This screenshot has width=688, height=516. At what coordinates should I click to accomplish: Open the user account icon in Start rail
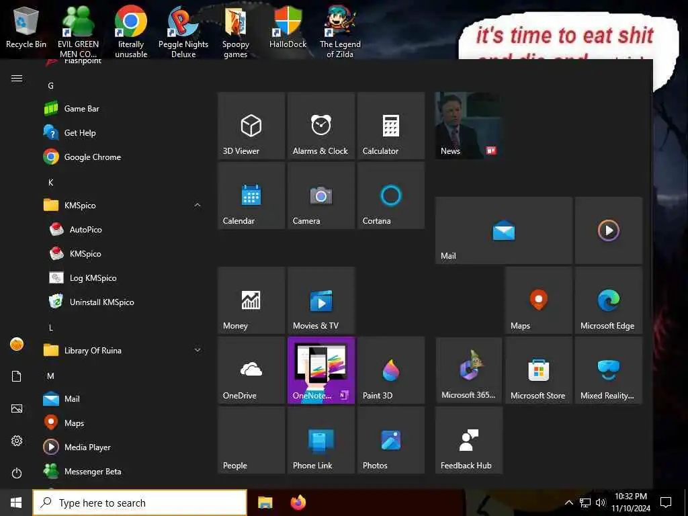coord(17,344)
